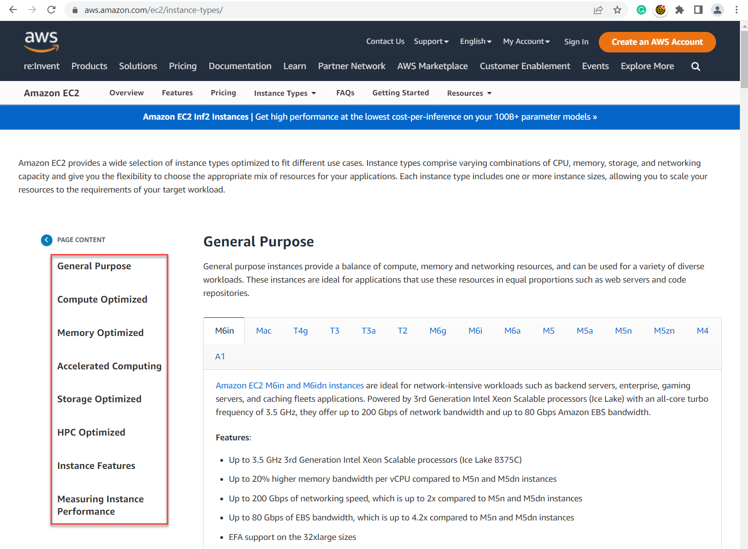Click the Contact Us link
Screen dimensions: 748x549
coord(385,41)
